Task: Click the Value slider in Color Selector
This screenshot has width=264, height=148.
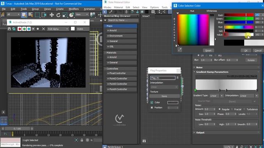Action: tap(239, 35)
